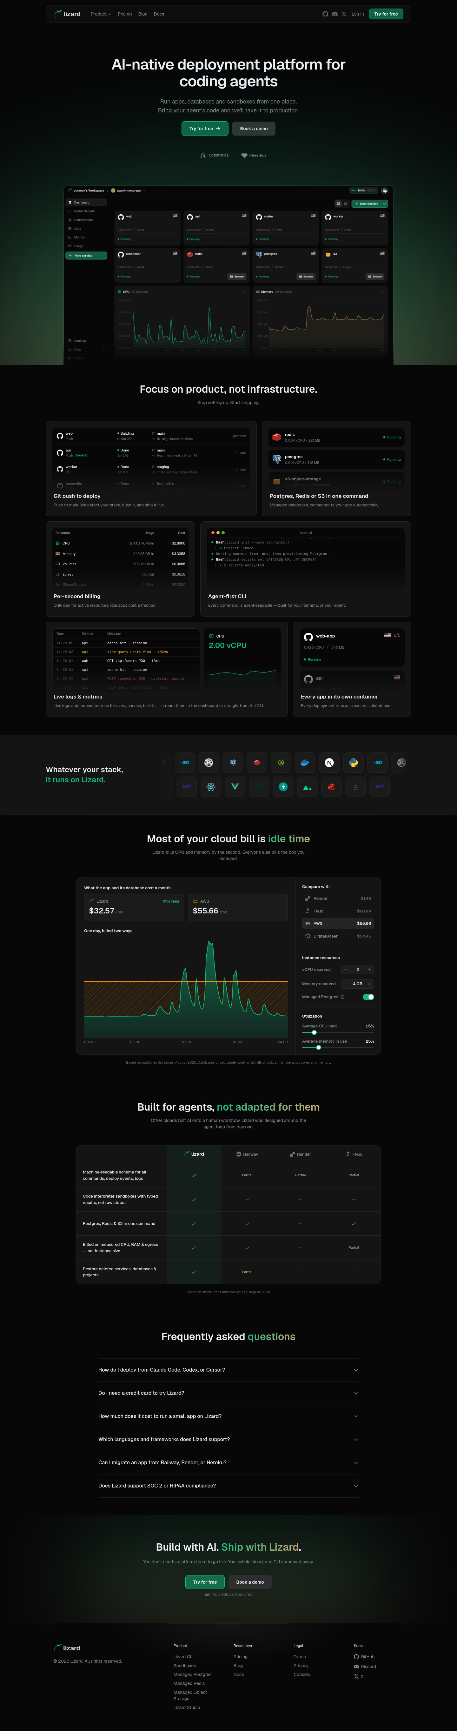This screenshot has width=457, height=1731.
Task: Click navbar Try for free button
Action: (x=386, y=14)
